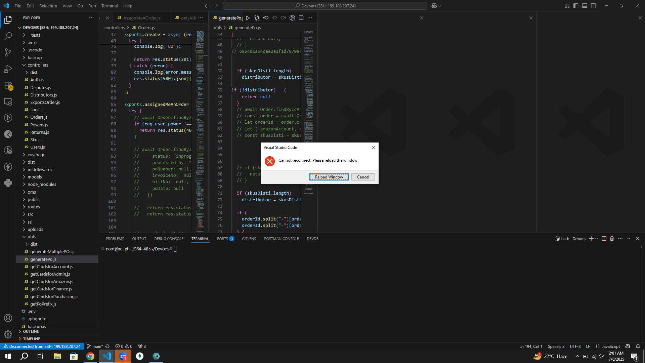This screenshot has height=363, width=645.
Task: Kill terminal with trash icon
Action: pyautogui.click(x=612, y=239)
